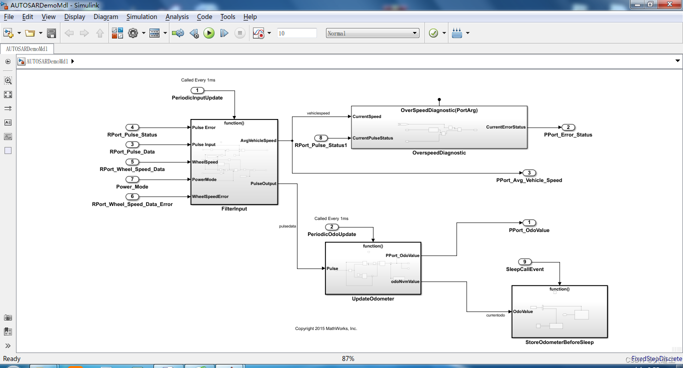Viewport: 683px width, 368px height.
Task: Step forward in the simulation
Action: tap(224, 33)
